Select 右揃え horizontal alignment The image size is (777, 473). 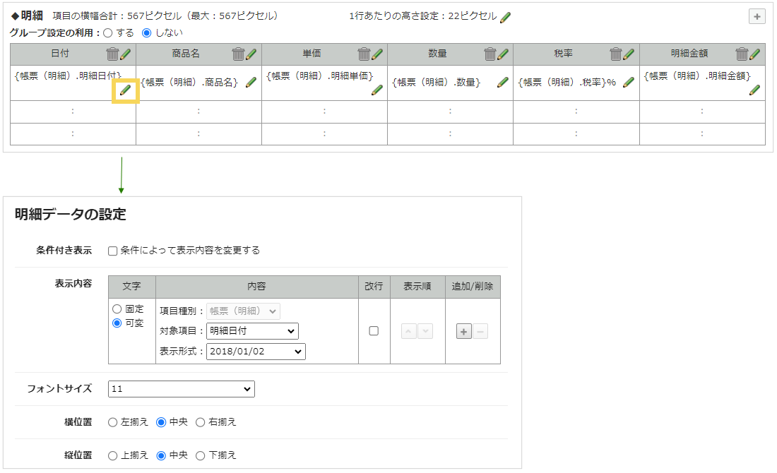click(200, 422)
